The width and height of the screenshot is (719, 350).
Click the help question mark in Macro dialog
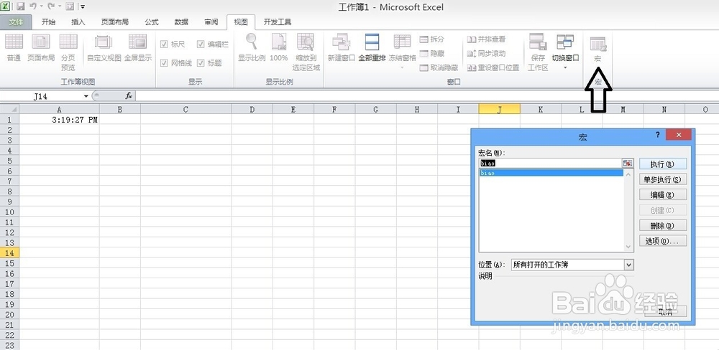point(658,135)
